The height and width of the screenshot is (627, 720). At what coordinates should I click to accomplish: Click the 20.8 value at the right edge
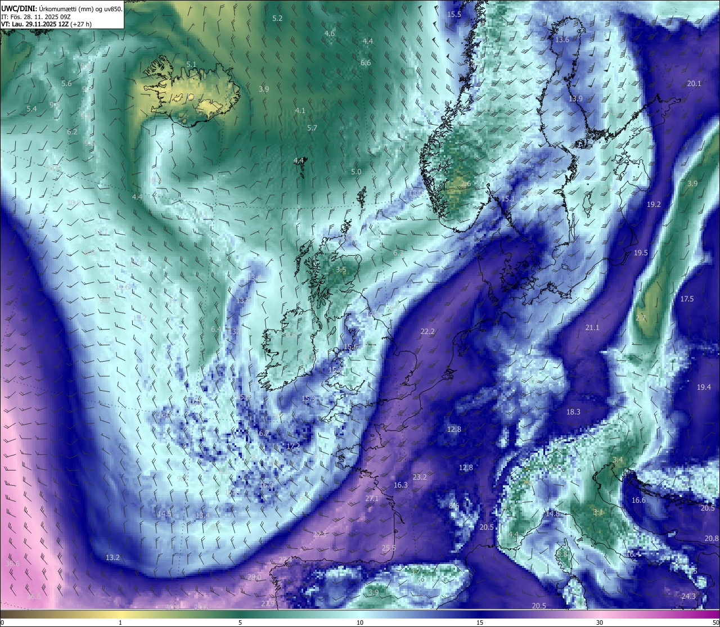coord(711,539)
